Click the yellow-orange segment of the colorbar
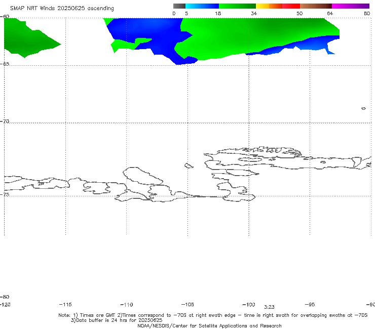The height and width of the screenshot is (329, 375). tap(269, 6)
